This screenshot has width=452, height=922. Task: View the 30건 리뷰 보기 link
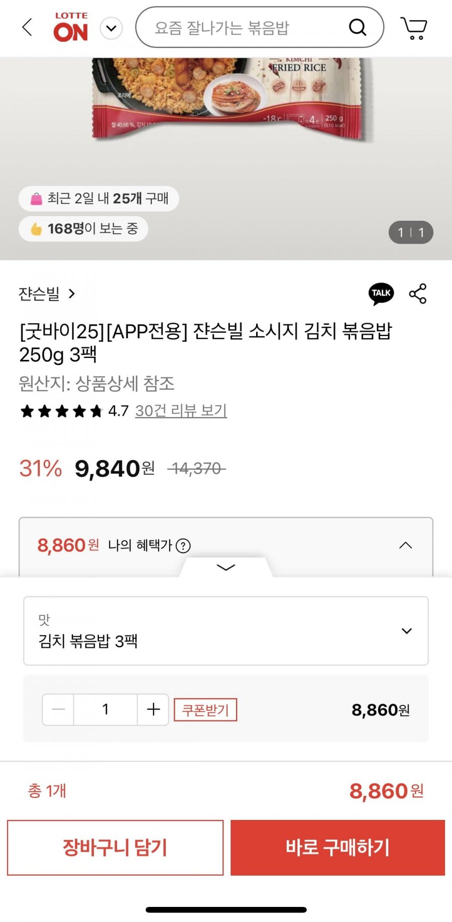181,411
